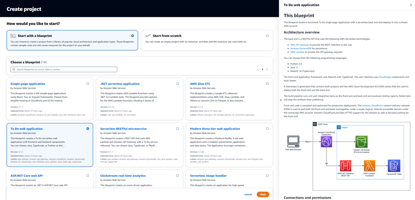This screenshot has width=415, height=200.
Task: Click the 'This blueprint' heading in side panel
Action: tap(299, 16)
